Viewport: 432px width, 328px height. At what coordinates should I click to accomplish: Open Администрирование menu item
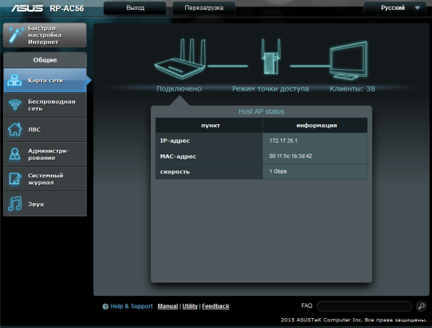coord(45,154)
